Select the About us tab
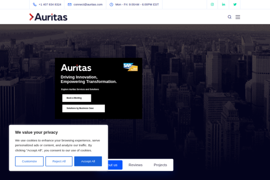The height and width of the screenshot is (180, 270). coord(115,165)
